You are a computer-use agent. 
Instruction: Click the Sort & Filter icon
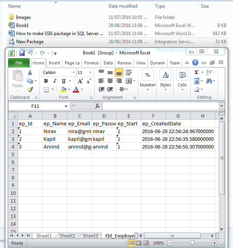(x=209, y=73)
